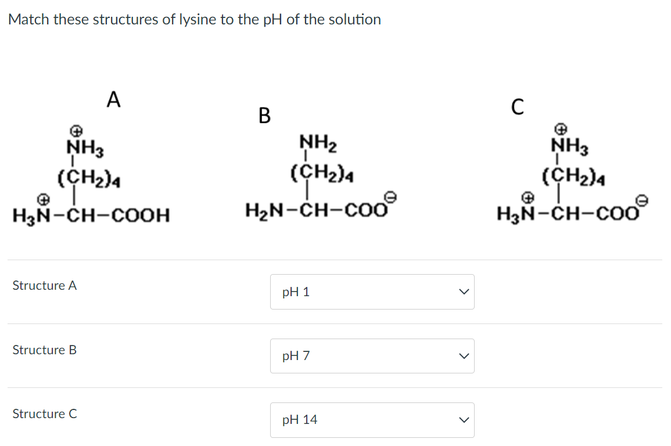Click the Structure B row label
Screen dimensions: 671x446
click(44, 350)
